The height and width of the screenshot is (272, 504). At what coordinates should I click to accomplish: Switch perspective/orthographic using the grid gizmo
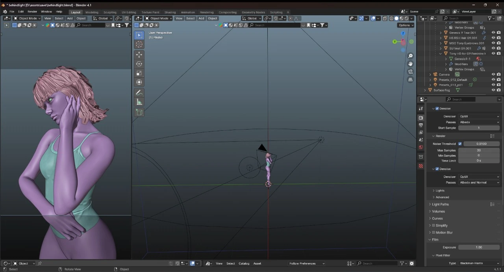[x=410, y=80]
